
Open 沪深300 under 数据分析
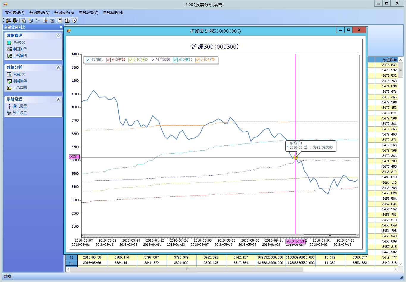[19, 74]
